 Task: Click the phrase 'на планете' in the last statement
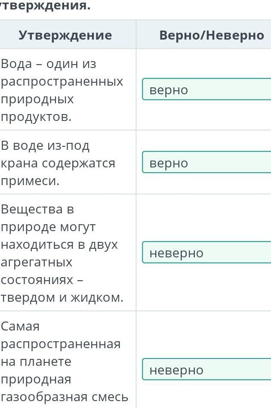[36, 362]
